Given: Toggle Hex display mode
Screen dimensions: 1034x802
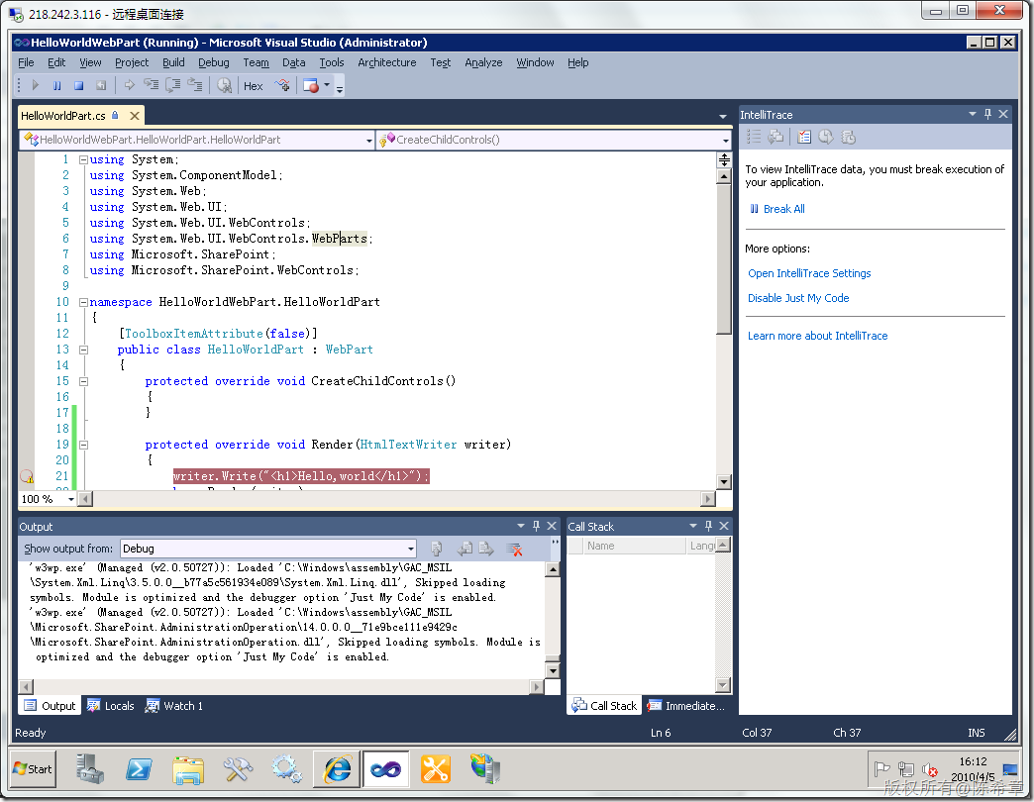Looking at the screenshot, I should pos(254,86).
